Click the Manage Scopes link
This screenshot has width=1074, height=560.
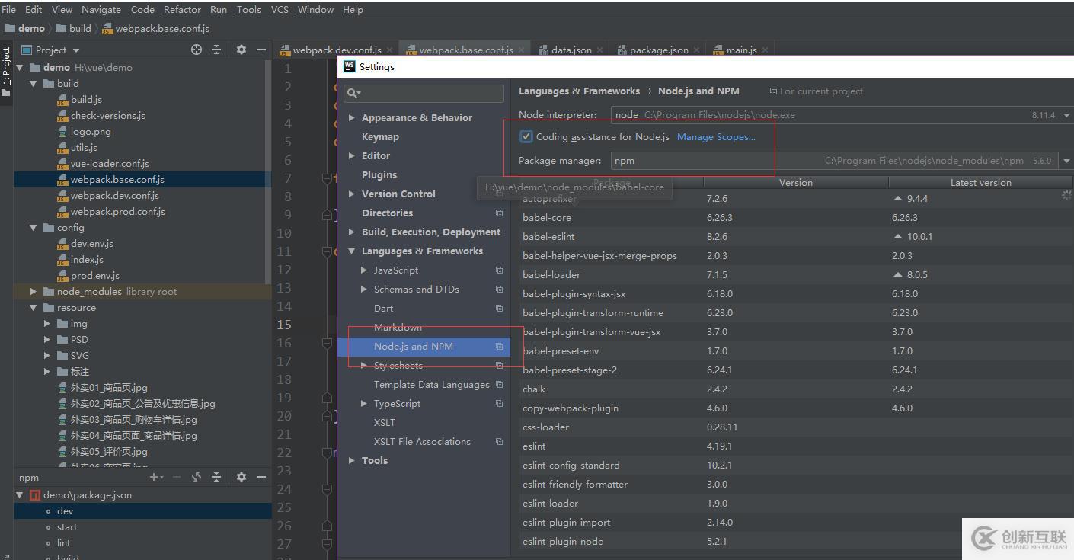715,137
